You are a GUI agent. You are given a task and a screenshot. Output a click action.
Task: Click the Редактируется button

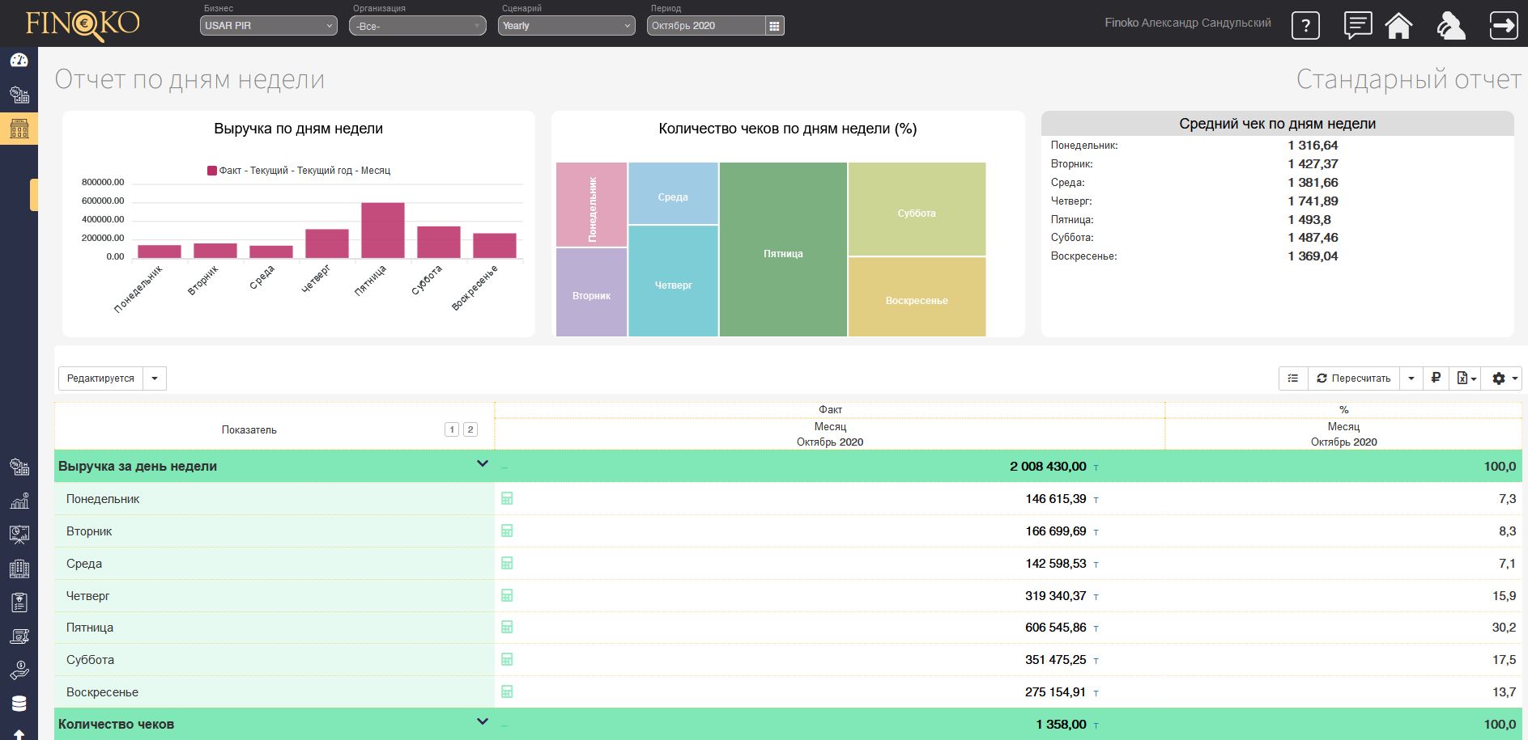coord(100,378)
